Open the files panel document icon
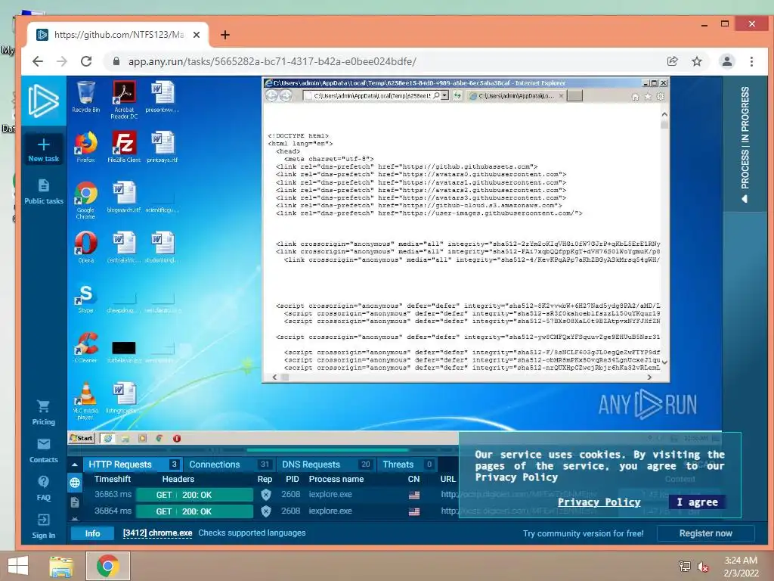 pos(75,502)
